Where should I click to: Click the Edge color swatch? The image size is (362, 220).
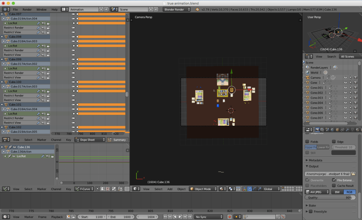coord(344,153)
